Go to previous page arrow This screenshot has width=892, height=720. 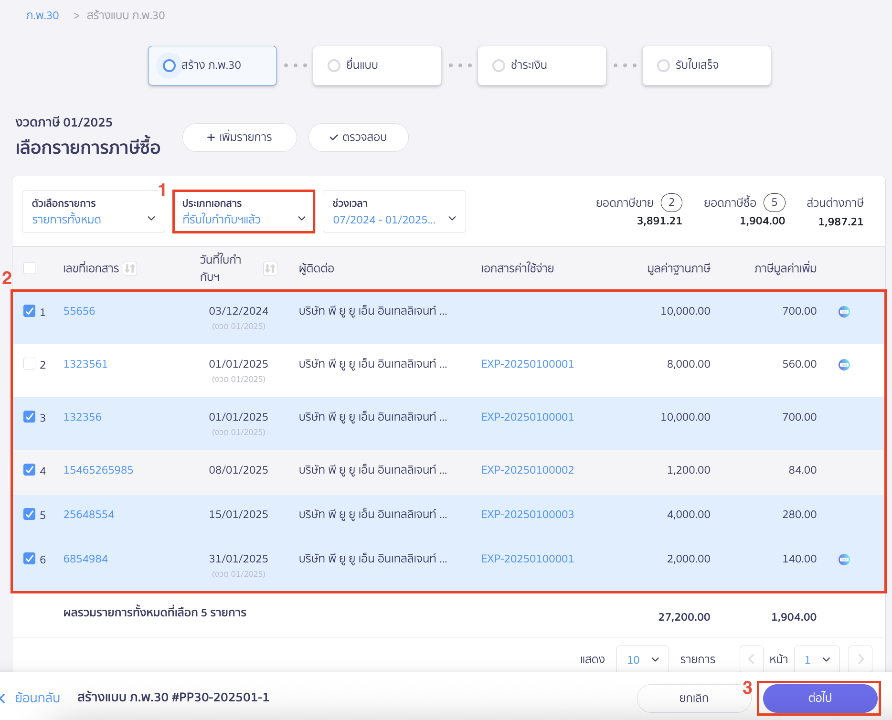click(751, 659)
